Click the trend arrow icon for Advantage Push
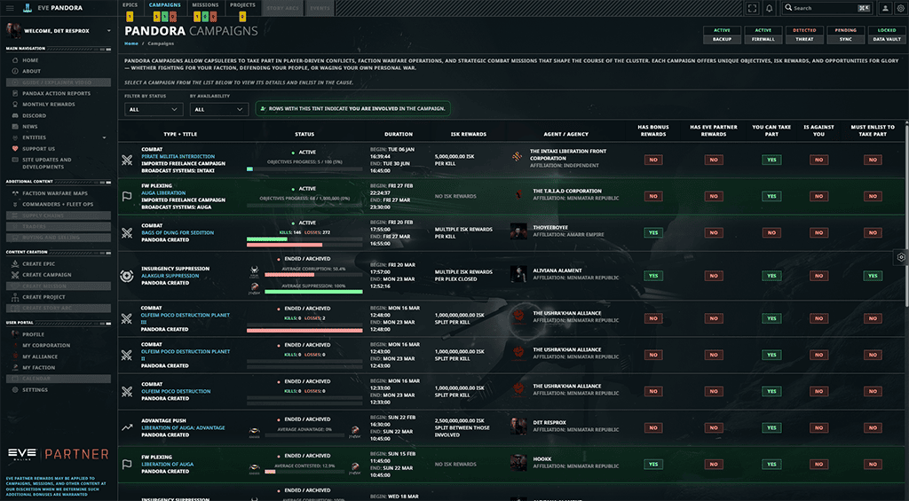 click(x=126, y=427)
